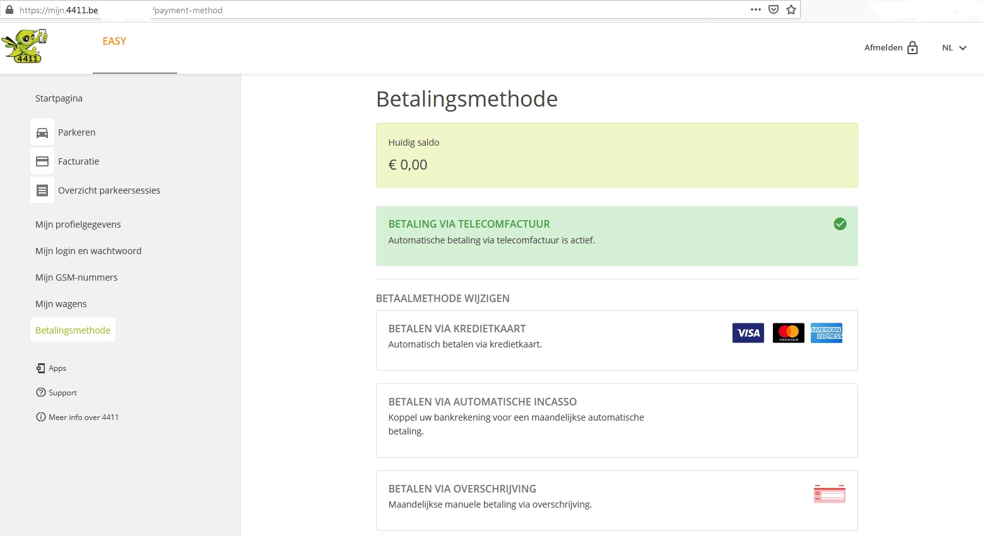Image resolution: width=983 pixels, height=536 pixels.
Task: Open the NL language dropdown
Action: tap(953, 47)
